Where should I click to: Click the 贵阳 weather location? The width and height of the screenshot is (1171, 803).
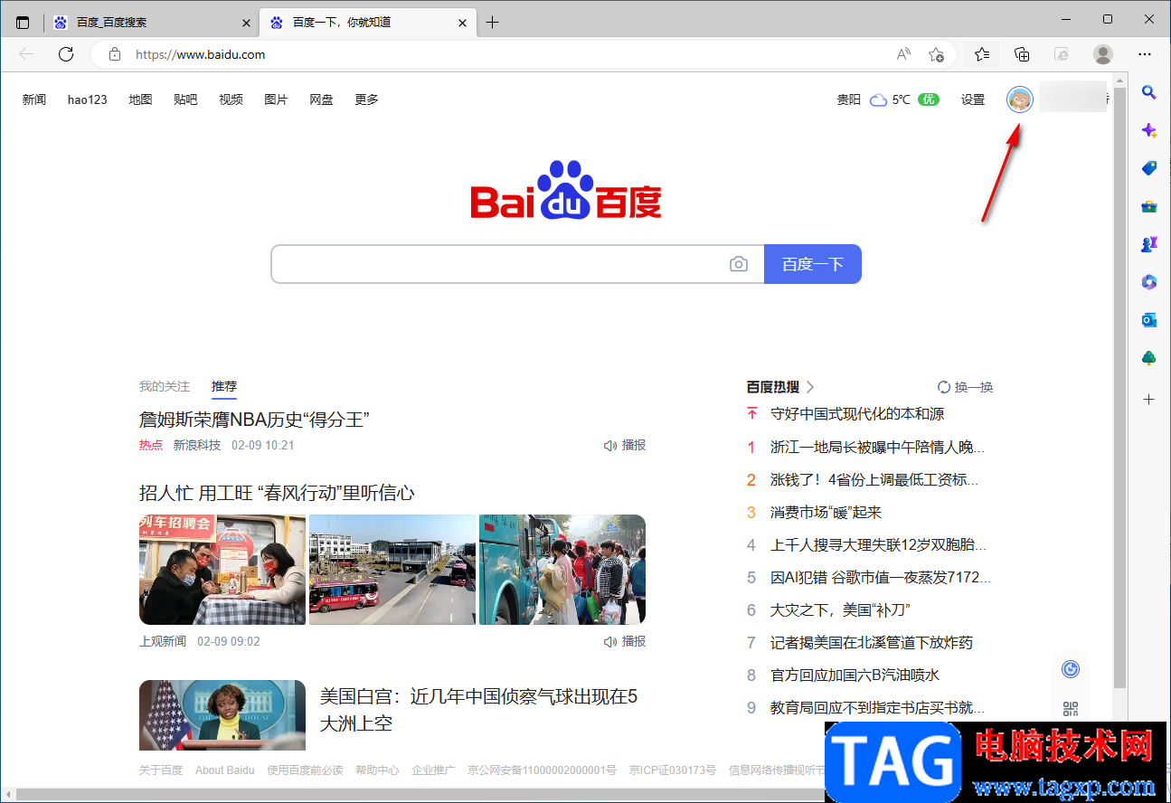(849, 99)
